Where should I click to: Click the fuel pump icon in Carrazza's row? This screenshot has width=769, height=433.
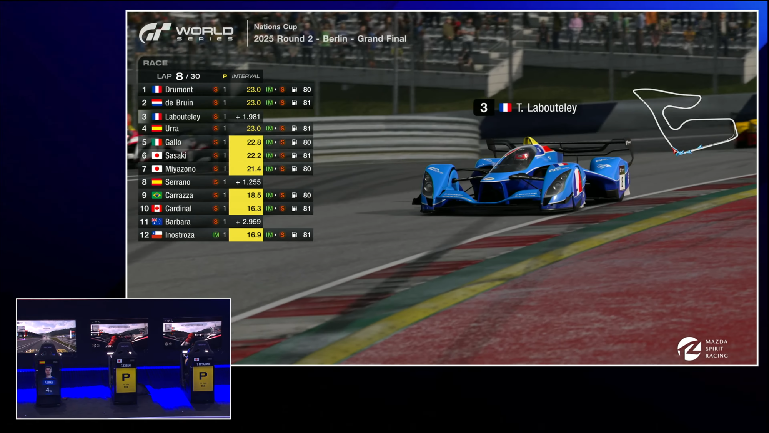[x=295, y=195]
